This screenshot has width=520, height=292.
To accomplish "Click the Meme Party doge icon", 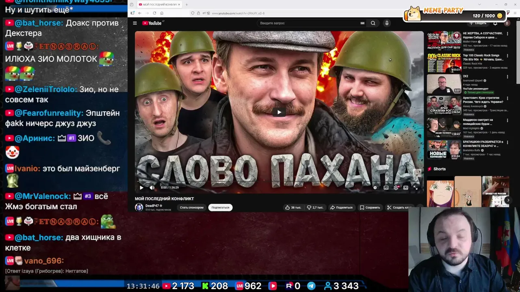I will 413,13.
